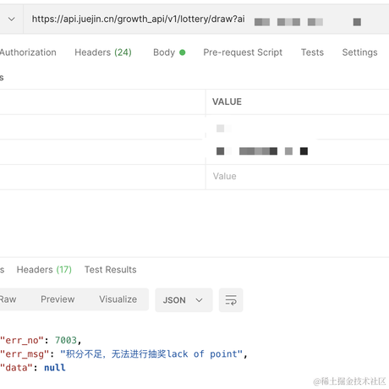Click the err_no value 7003
The height and width of the screenshot is (389, 389).
(66, 341)
